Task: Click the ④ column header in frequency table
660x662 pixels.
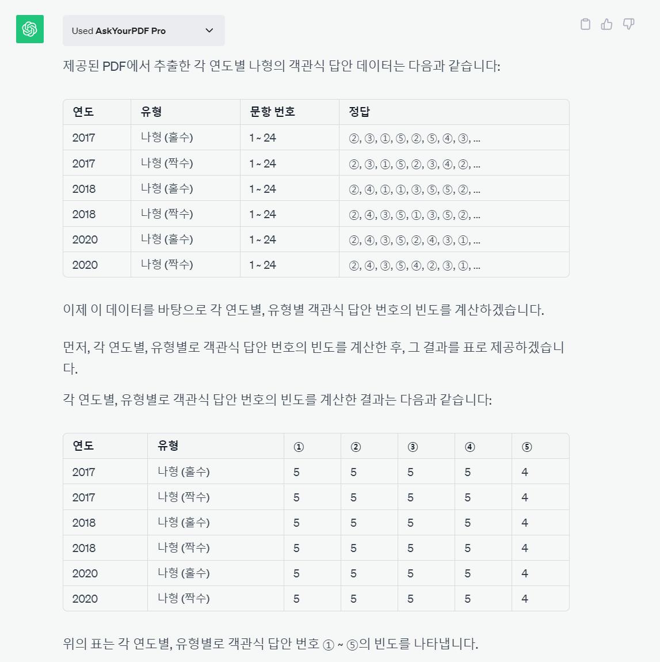Action: [x=470, y=447]
